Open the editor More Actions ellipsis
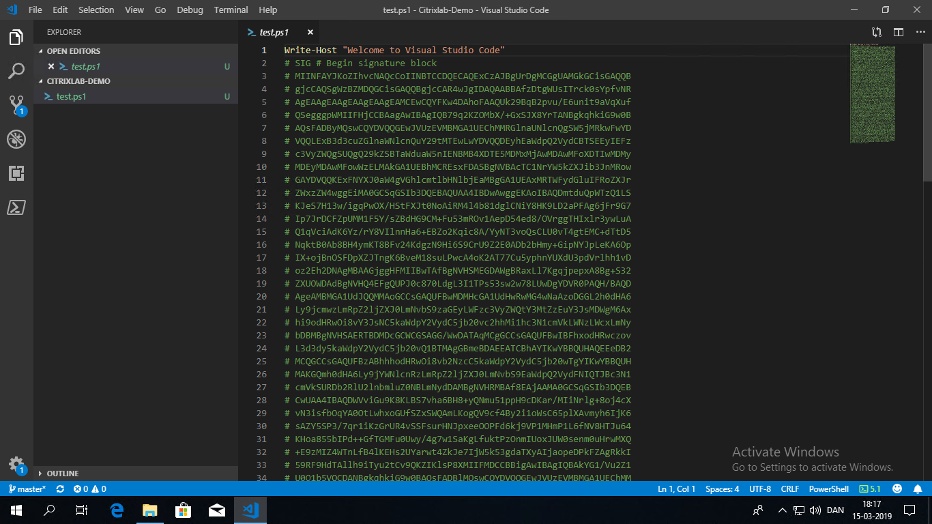The height and width of the screenshot is (524, 932). point(919,32)
